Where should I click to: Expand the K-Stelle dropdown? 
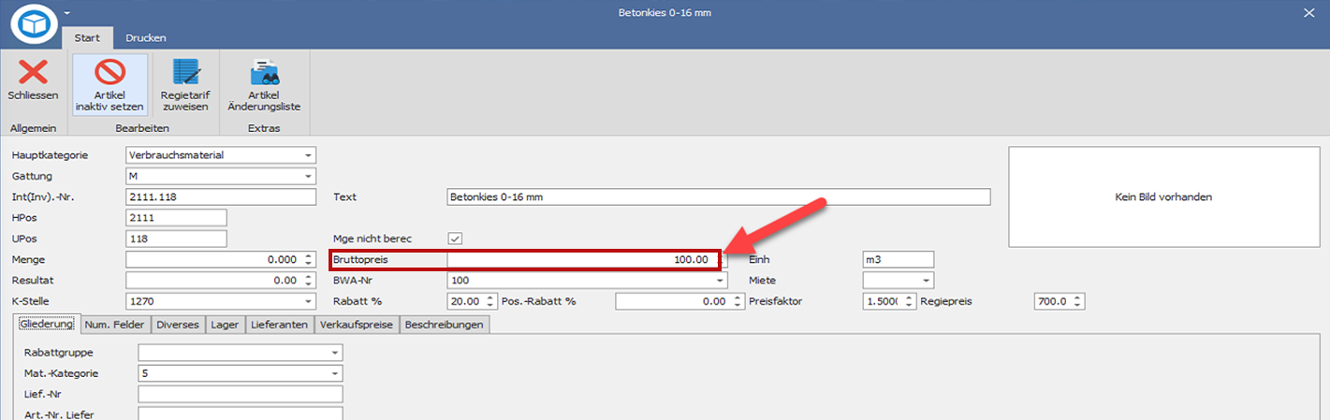pos(308,301)
